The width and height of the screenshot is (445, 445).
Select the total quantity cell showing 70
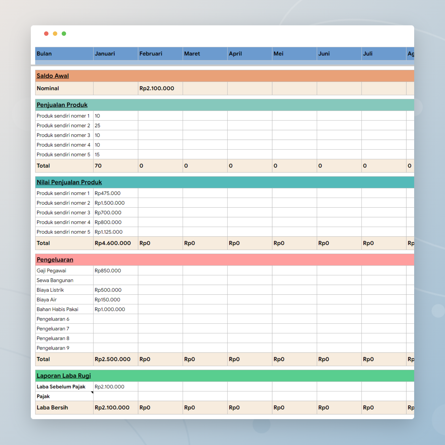click(116, 166)
